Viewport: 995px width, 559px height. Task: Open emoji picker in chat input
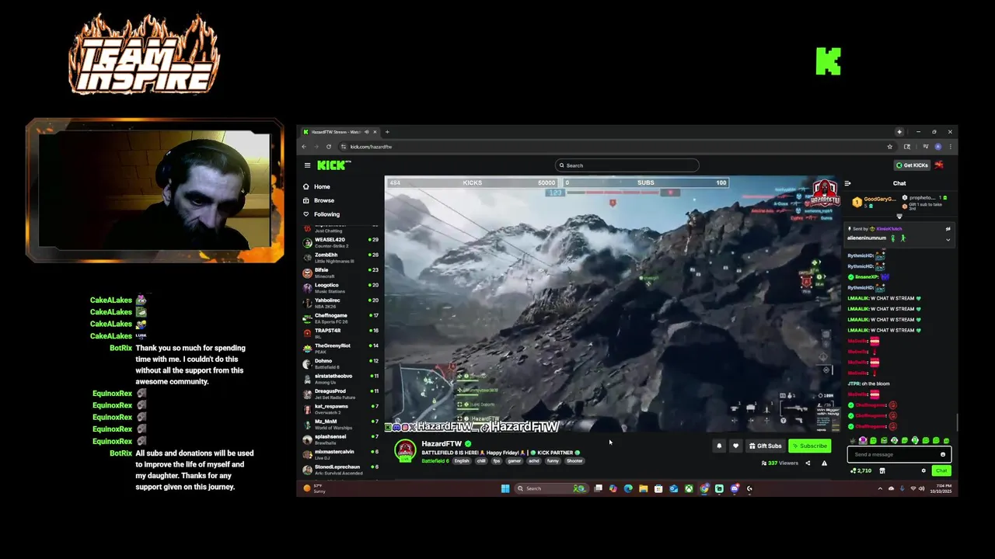pos(943,455)
